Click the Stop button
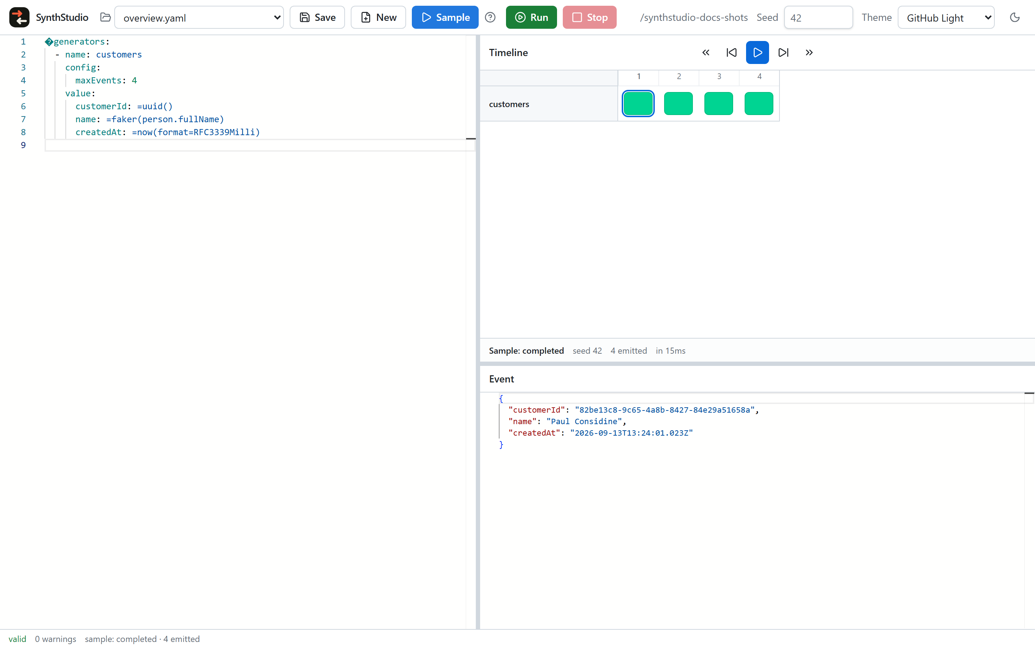1035x647 pixels. [589, 17]
